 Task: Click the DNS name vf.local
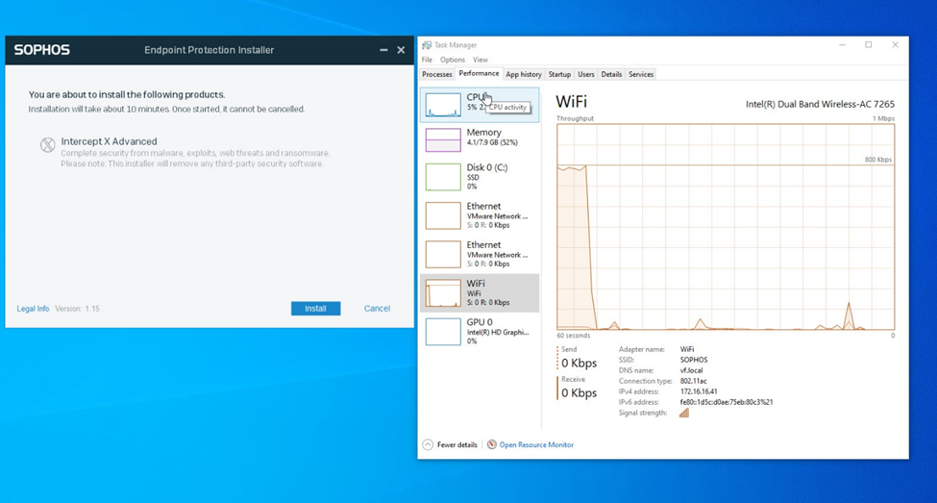tap(691, 371)
